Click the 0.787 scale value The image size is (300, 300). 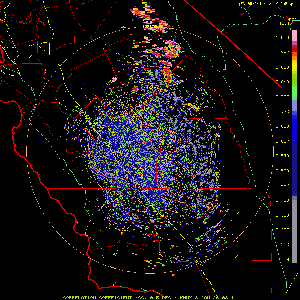pyautogui.click(x=282, y=97)
